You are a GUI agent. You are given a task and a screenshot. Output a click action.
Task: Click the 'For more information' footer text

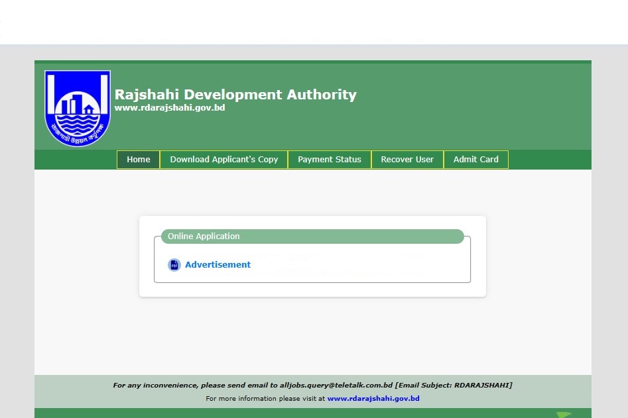(265, 399)
